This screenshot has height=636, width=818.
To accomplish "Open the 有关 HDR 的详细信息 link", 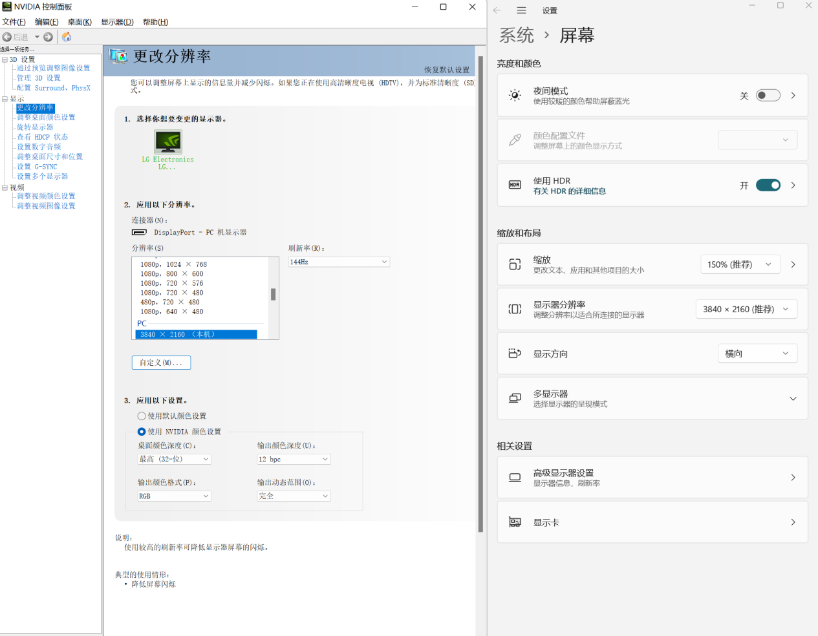I will click(x=570, y=191).
